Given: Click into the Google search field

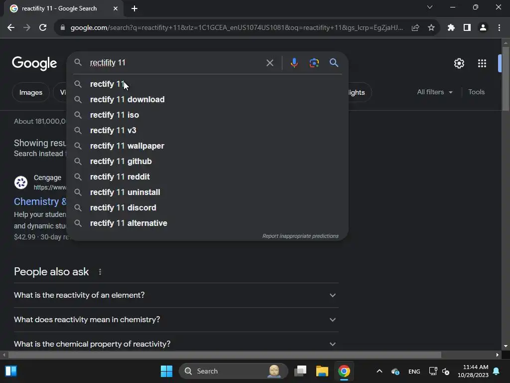Looking at the screenshot, I should tap(176, 62).
